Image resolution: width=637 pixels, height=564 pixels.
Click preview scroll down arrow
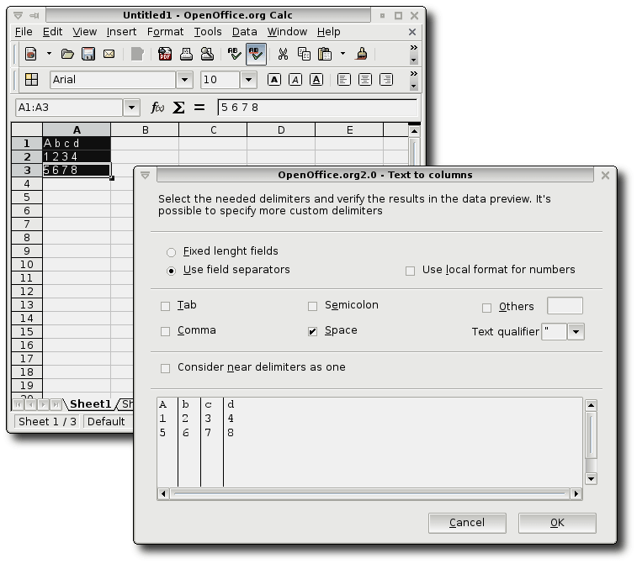tap(591, 479)
